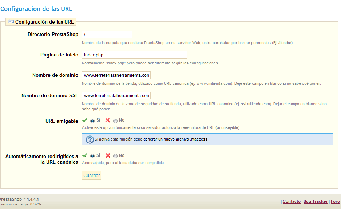Click the URL amigable label

62,121
